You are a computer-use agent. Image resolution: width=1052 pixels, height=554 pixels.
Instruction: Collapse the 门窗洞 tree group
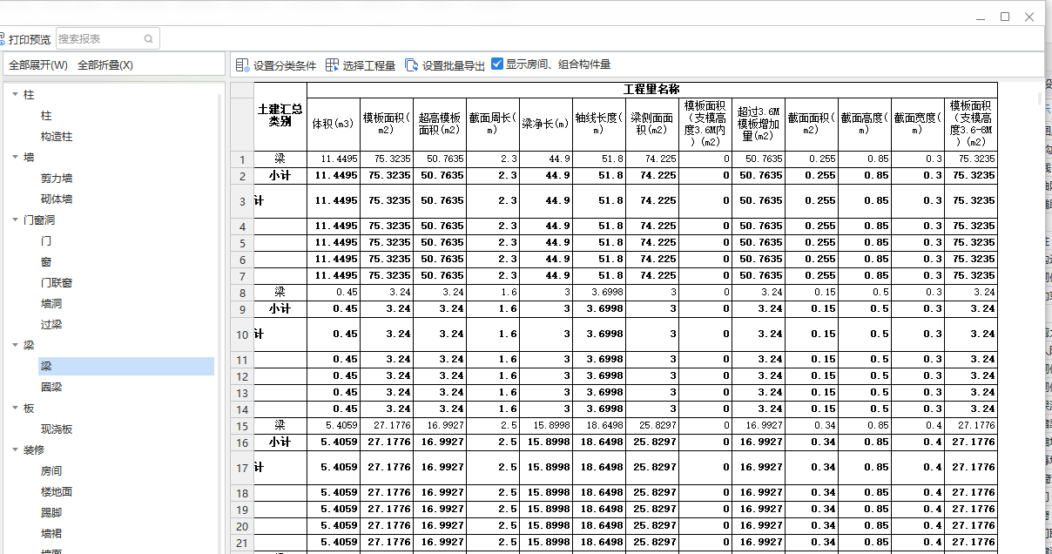(x=15, y=220)
